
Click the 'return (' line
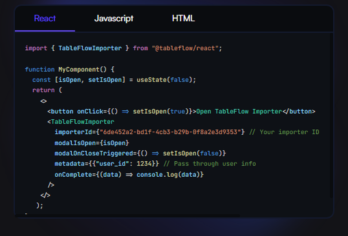[x=47, y=90]
